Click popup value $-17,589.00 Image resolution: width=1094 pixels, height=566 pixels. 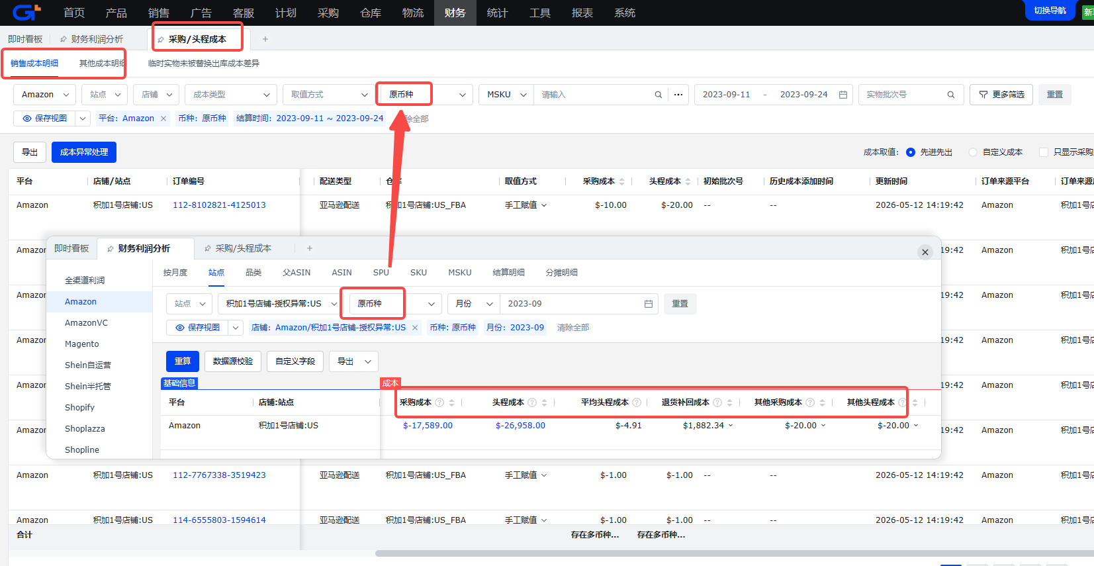tap(428, 426)
